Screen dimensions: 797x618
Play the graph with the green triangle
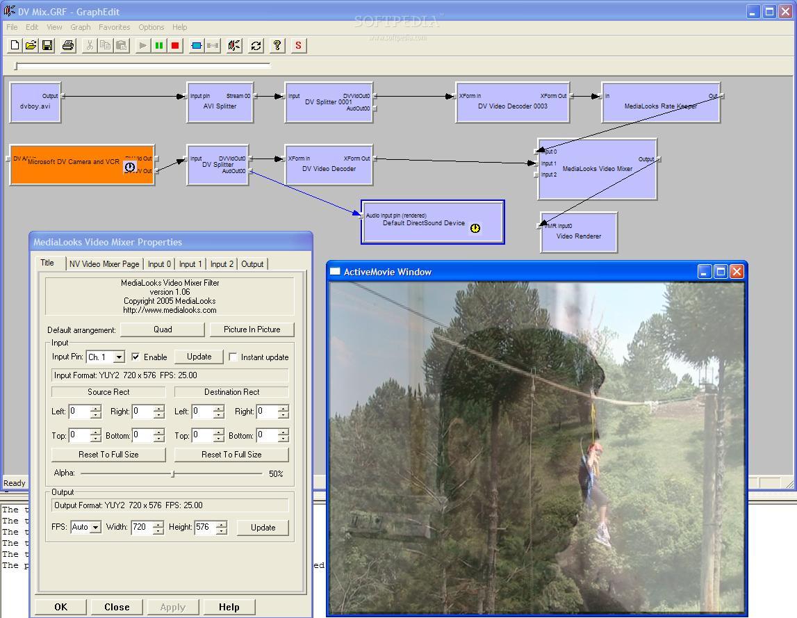[x=143, y=45]
